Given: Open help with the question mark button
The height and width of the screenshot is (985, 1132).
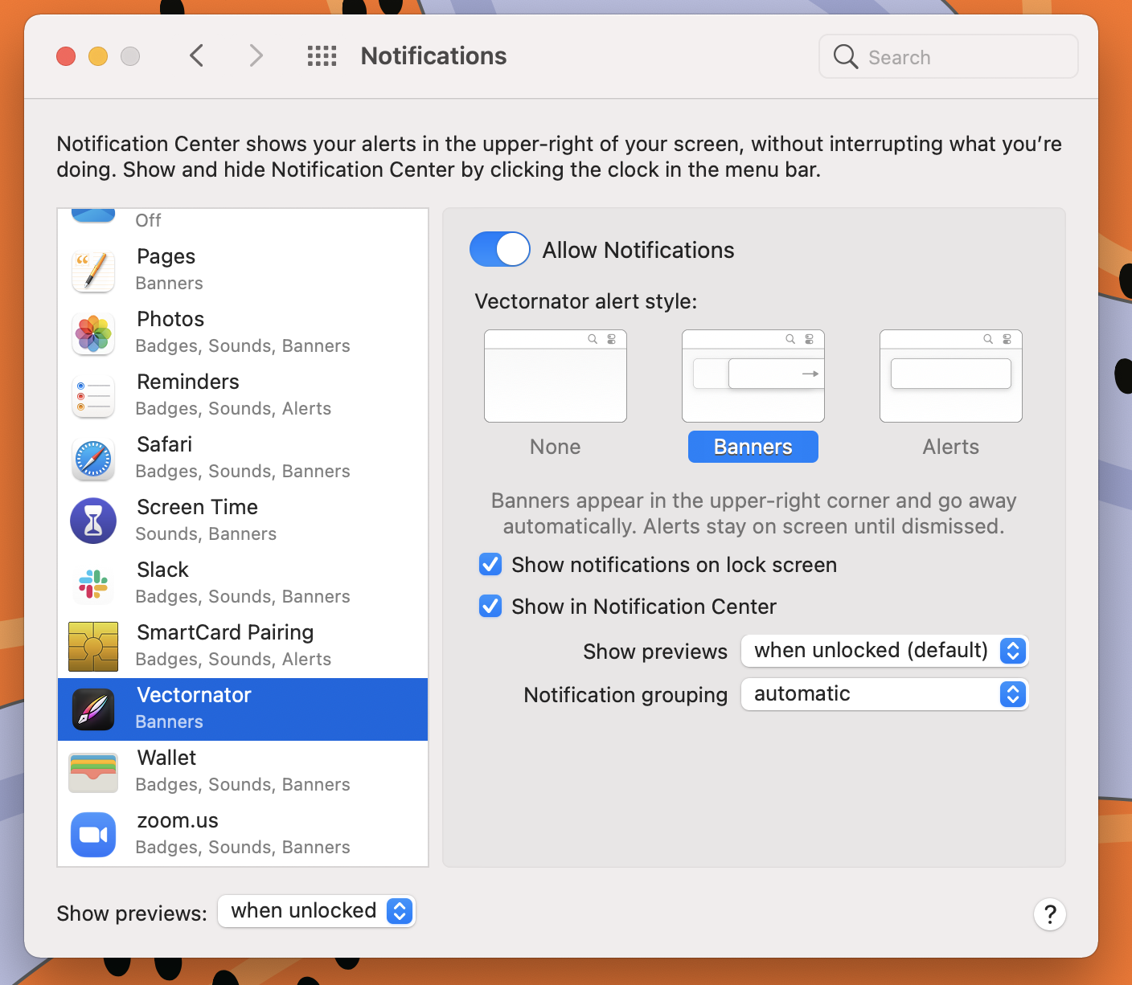Looking at the screenshot, I should 1050,914.
